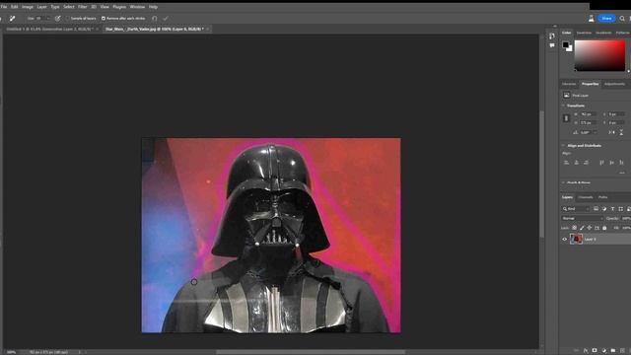Close the Star Wars Darth Vader document tab

tap(208, 29)
